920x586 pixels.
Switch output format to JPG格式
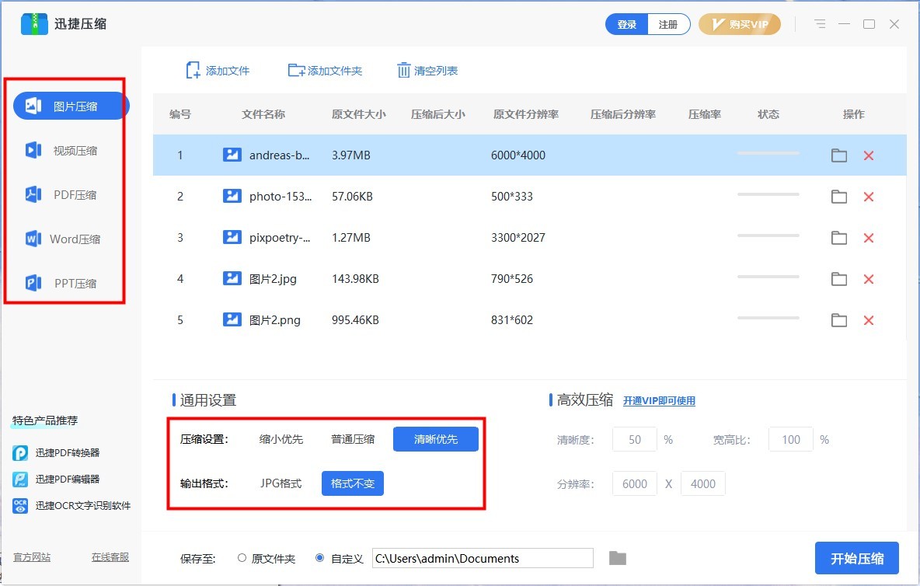click(282, 483)
